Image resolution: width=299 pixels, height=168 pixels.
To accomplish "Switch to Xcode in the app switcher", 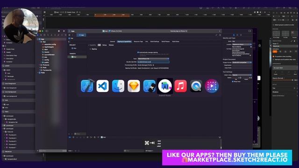I will click(87, 86).
